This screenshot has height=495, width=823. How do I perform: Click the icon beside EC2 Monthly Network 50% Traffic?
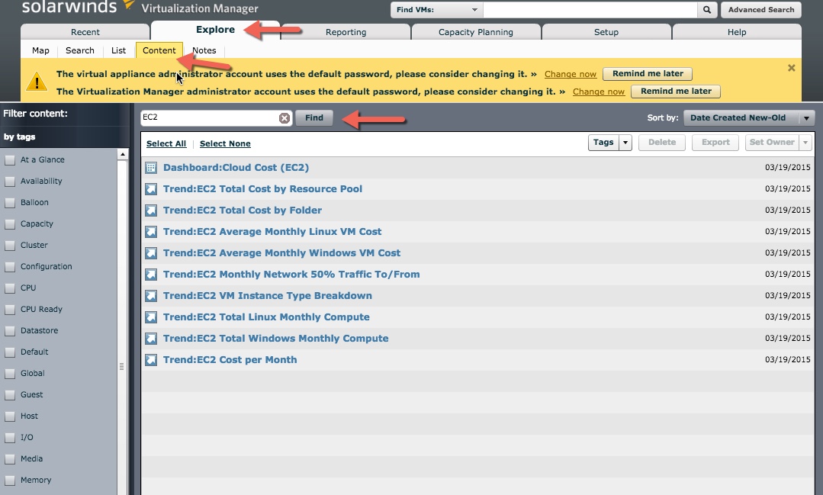click(151, 275)
